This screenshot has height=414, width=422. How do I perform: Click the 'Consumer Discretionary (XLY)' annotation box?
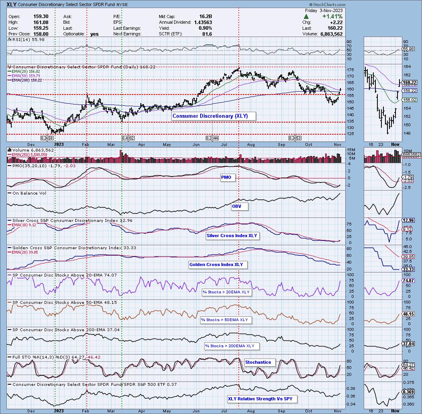[x=214, y=116]
